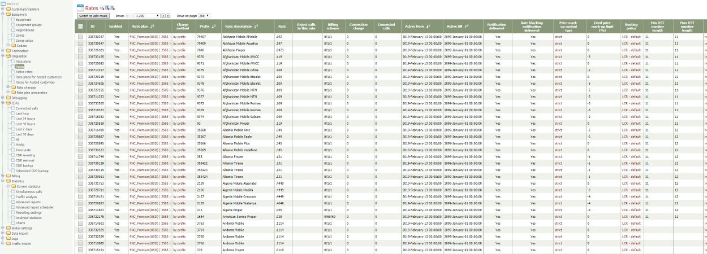Open Active rates in the navigation tree
Screen dimensions: 707x254
pos(24,72)
